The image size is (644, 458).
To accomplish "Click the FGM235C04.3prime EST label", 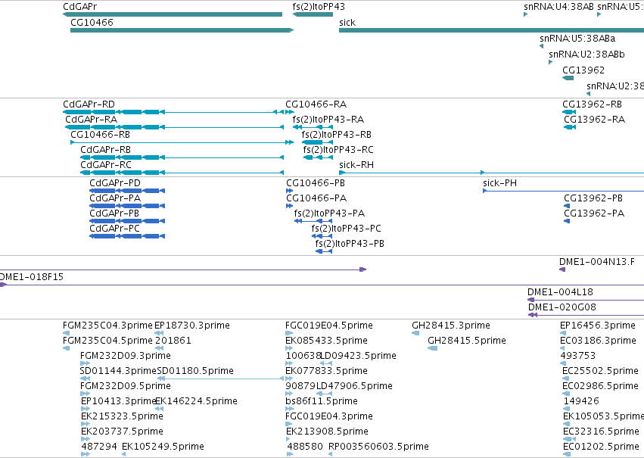I will (x=107, y=326).
